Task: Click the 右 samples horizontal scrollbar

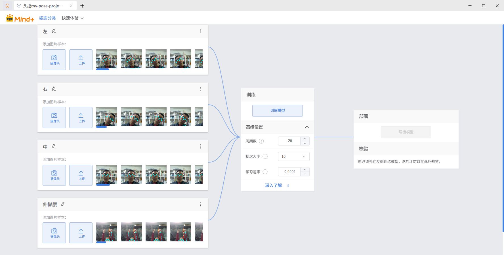Action: coord(102,127)
